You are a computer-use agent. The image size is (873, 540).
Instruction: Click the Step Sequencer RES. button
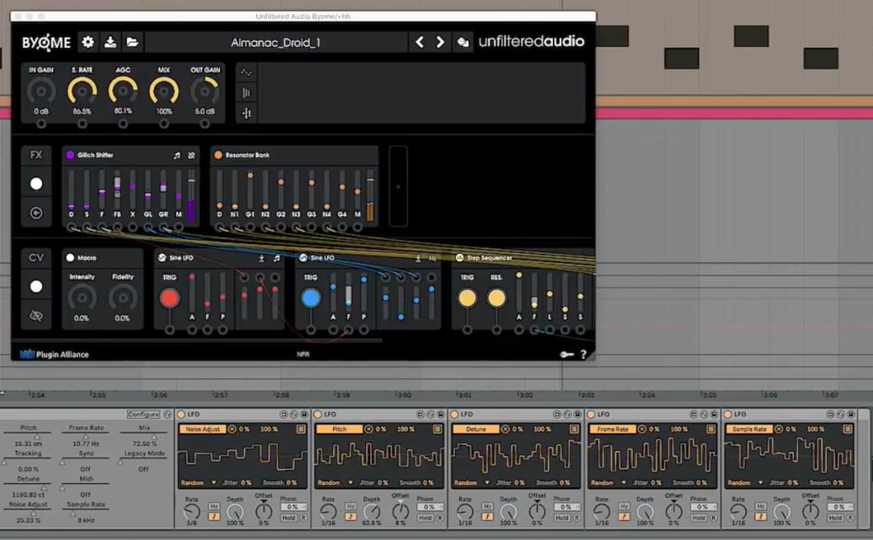(x=496, y=298)
